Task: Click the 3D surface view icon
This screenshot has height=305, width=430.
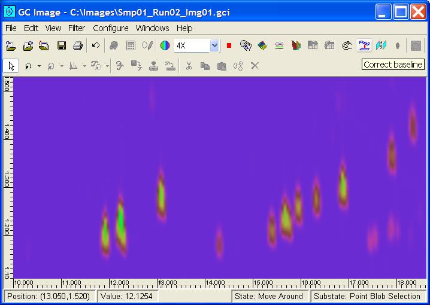Action: 262,45
